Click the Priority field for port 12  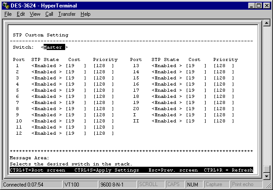[103, 133]
